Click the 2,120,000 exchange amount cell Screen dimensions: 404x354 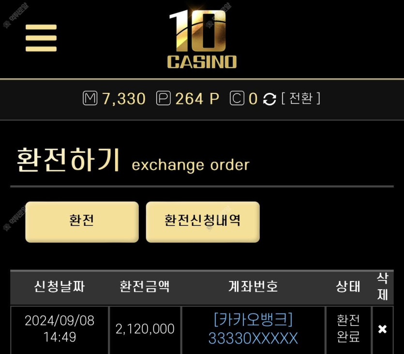pyautogui.click(x=145, y=329)
